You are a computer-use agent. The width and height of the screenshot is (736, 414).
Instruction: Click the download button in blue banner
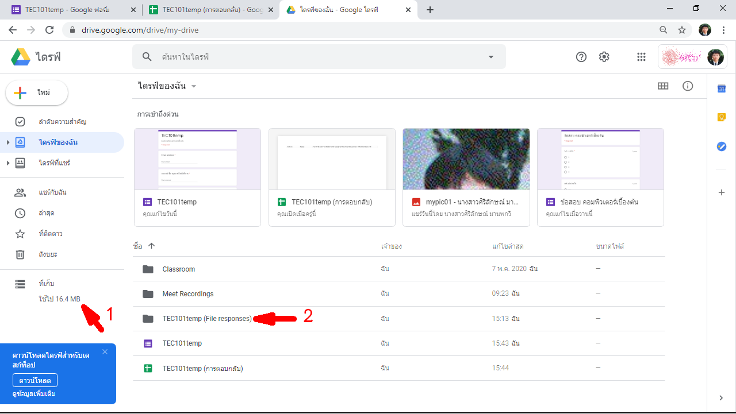[x=35, y=381]
